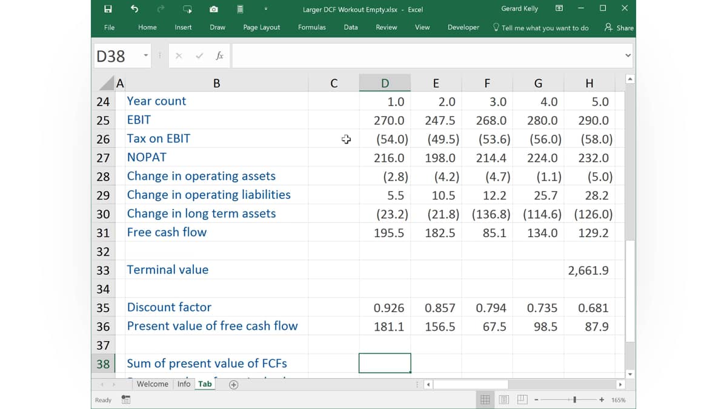Viewport: 727px width, 409px height.
Task: Switch to the Insert ribbon tab
Action: (x=183, y=27)
